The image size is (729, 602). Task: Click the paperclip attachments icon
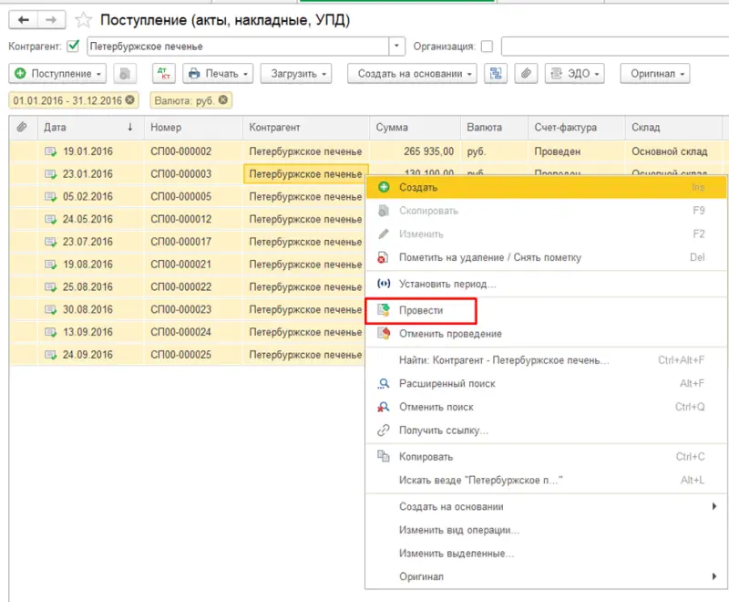[526, 73]
